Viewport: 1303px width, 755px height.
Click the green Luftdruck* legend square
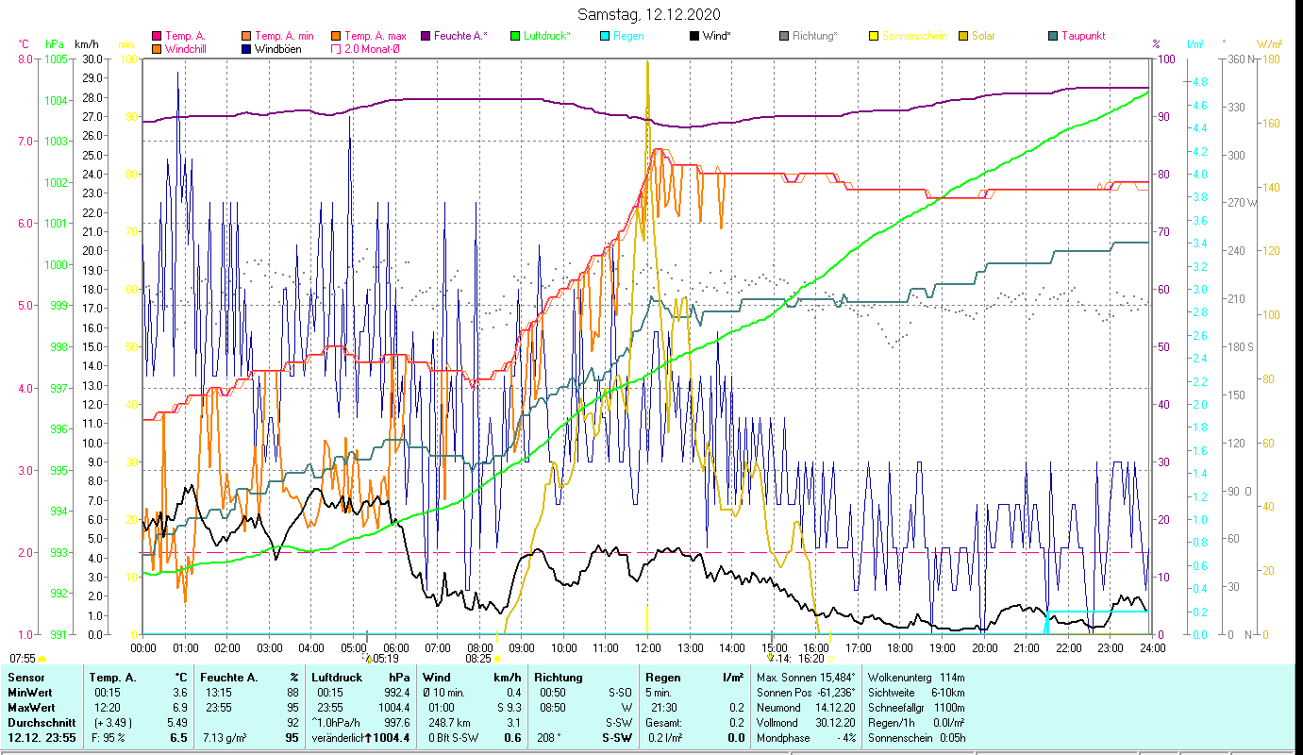point(515,36)
